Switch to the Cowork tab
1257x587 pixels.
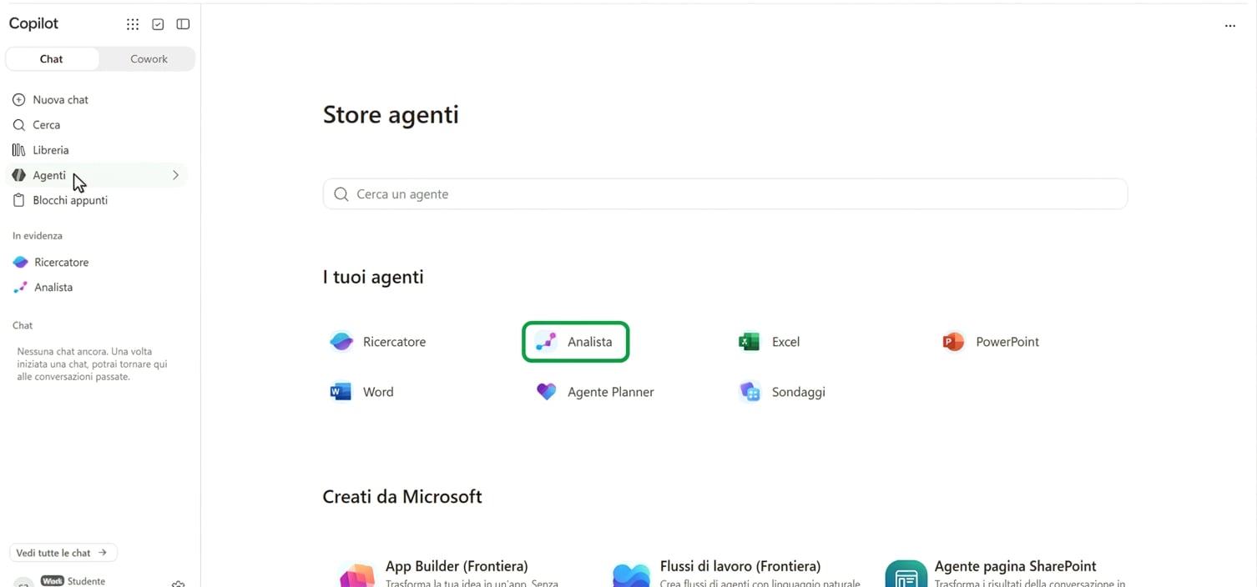pos(149,59)
